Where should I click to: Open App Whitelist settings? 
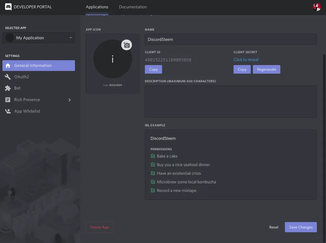point(39,111)
